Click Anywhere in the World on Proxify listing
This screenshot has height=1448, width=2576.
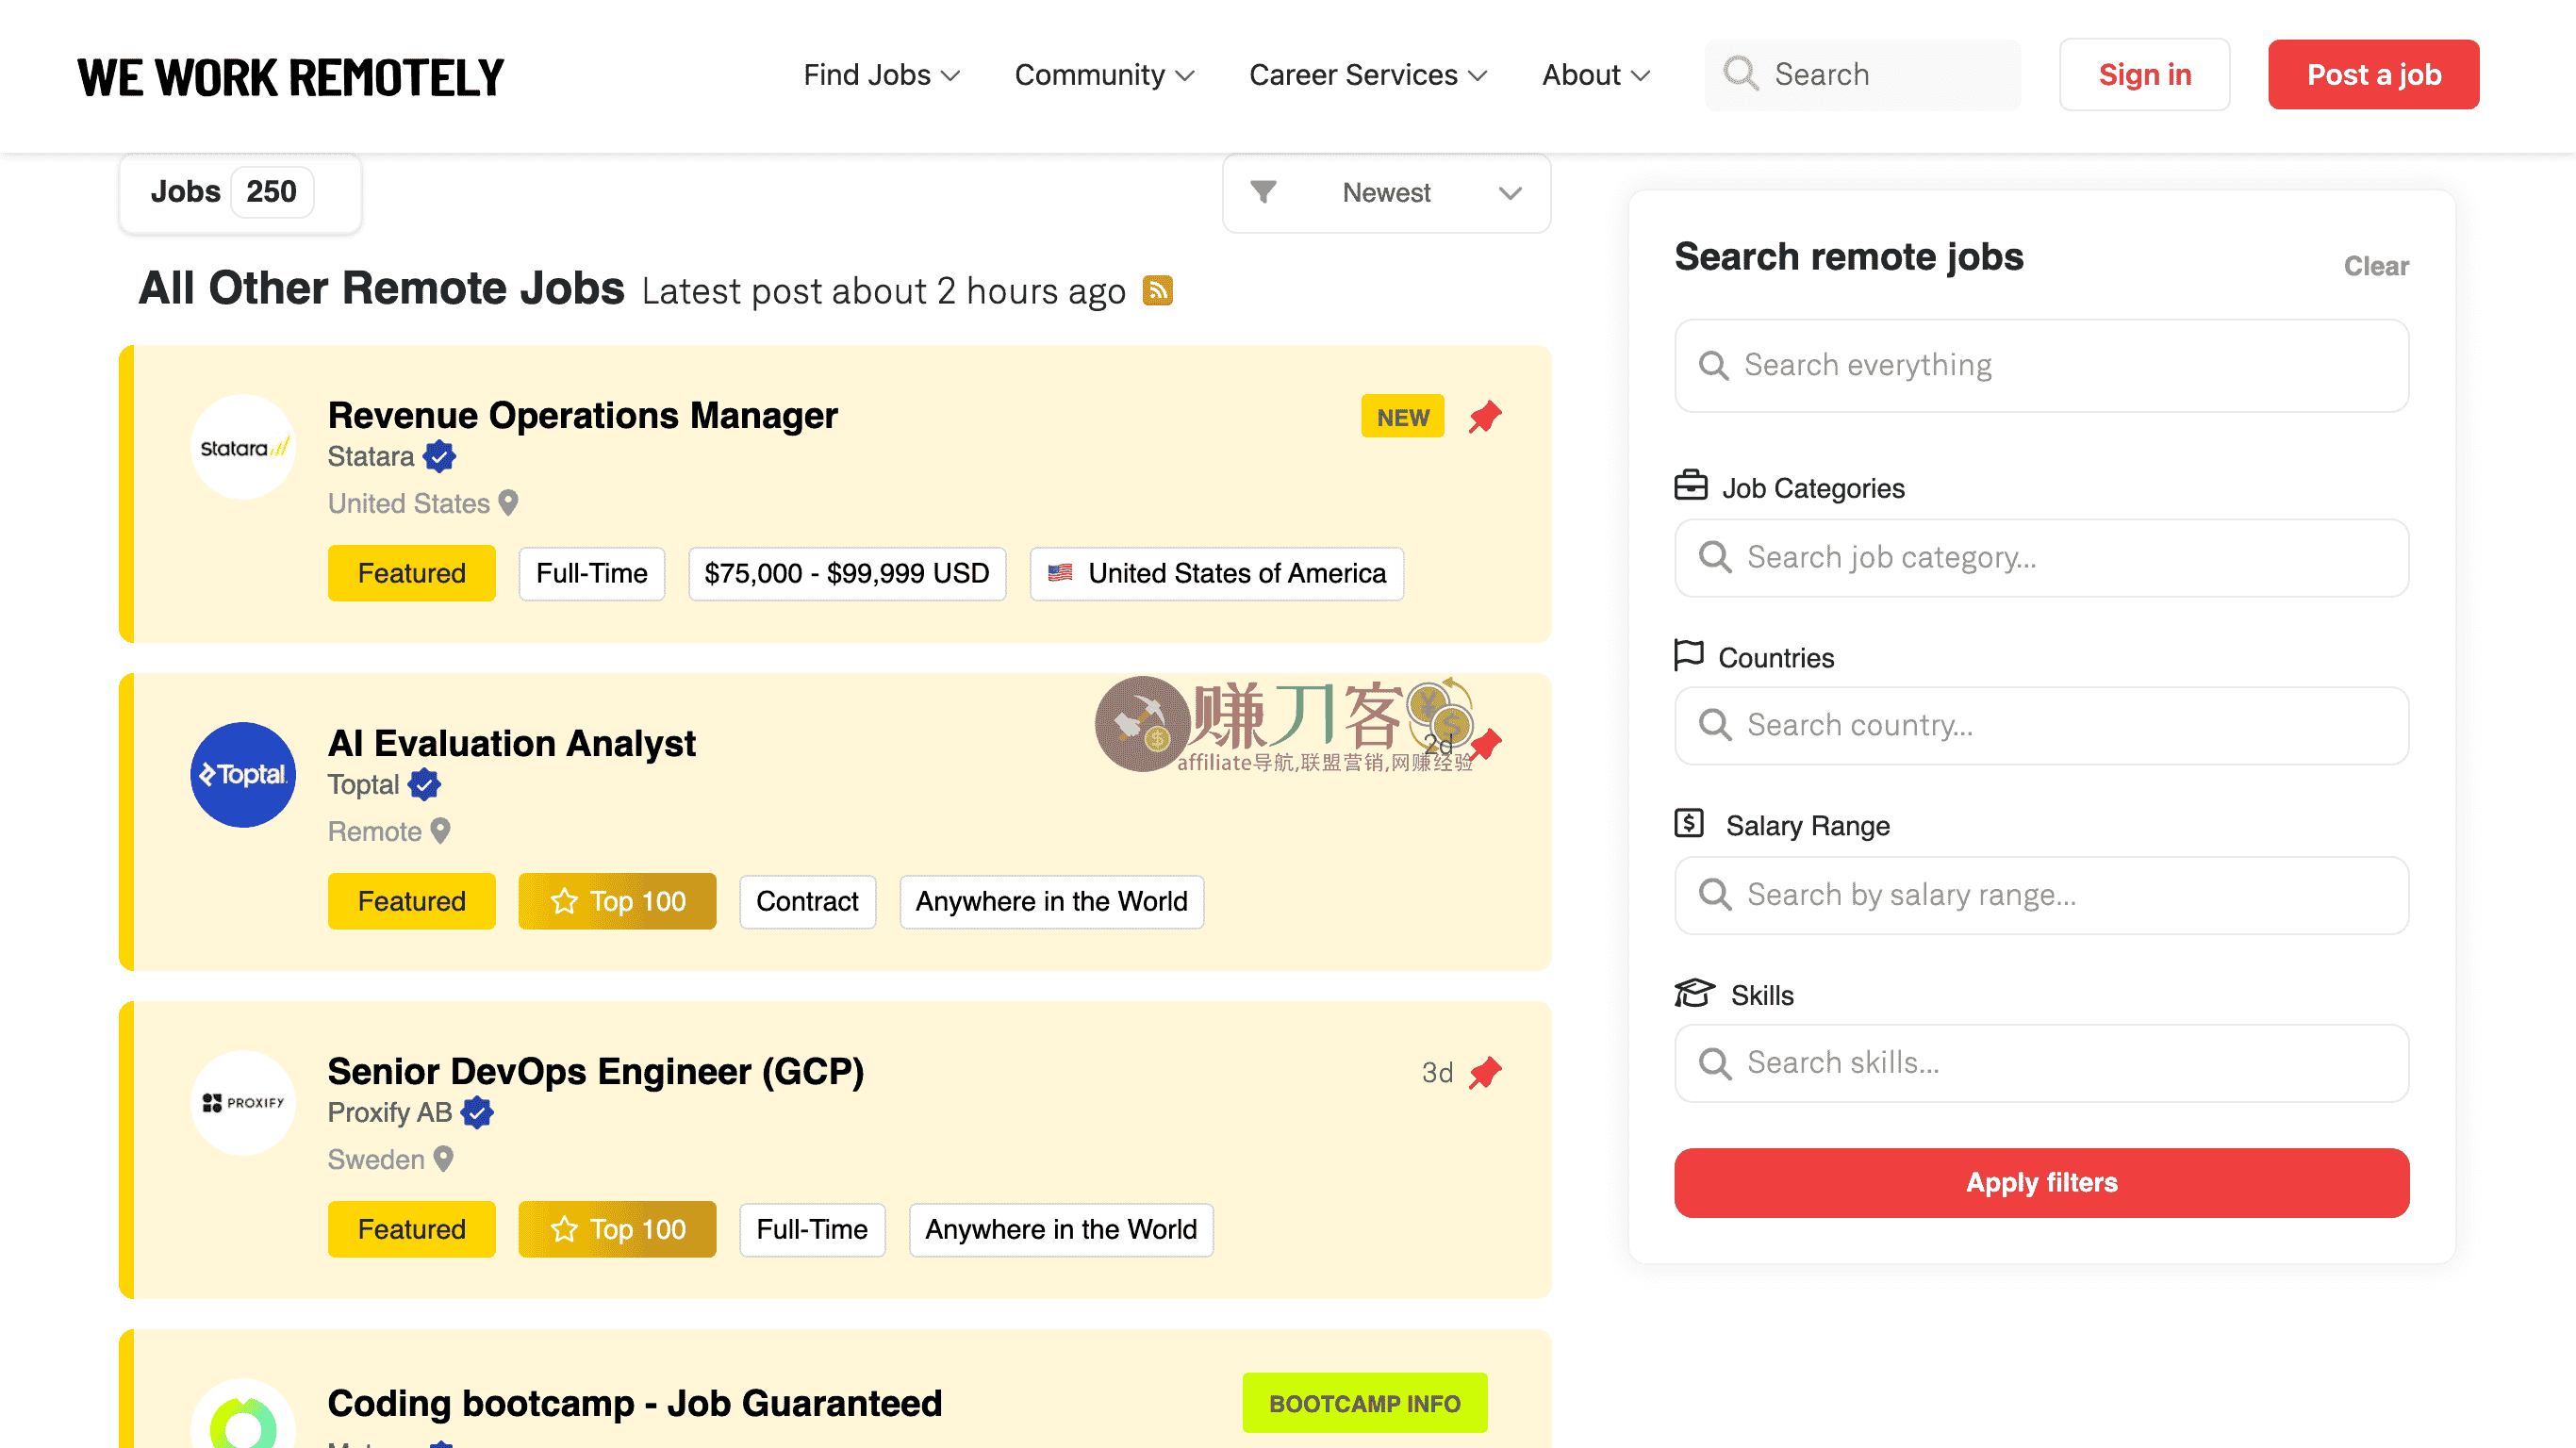coord(1061,1229)
